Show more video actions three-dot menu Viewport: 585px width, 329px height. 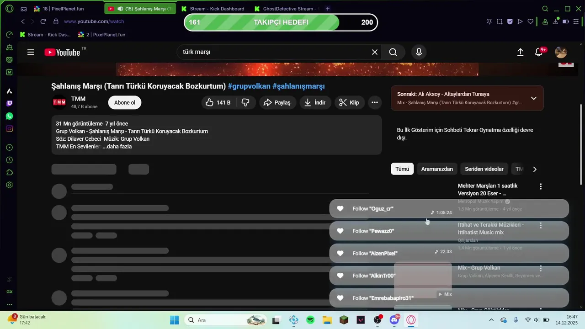375,102
